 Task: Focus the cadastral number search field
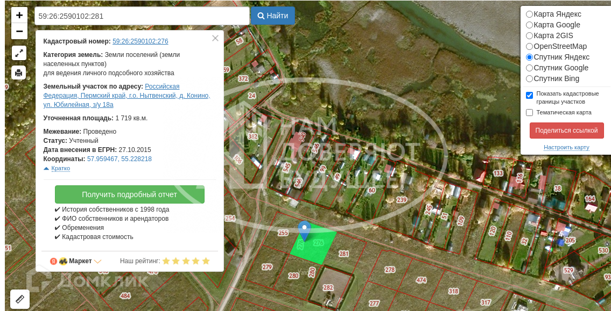point(142,16)
